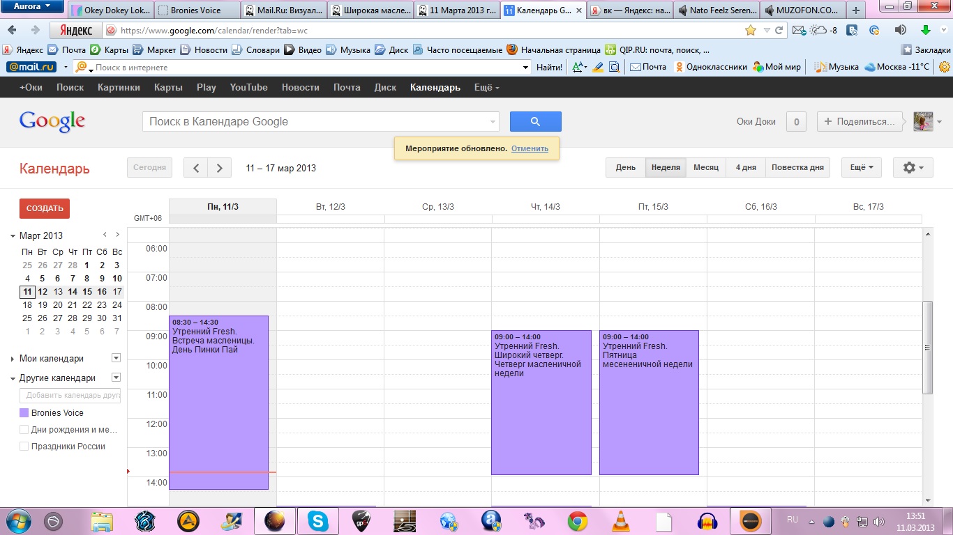Image resolution: width=953 pixels, height=535 pixels.
Task: Open Thursday Широкий четверг event
Action: (541, 403)
